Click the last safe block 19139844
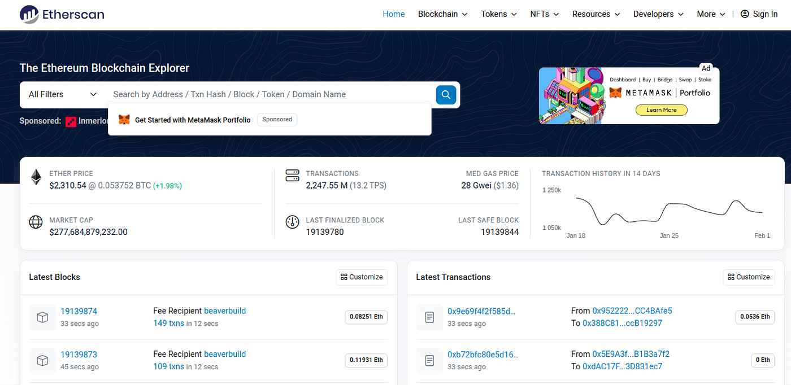The image size is (791, 385). click(x=499, y=232)
